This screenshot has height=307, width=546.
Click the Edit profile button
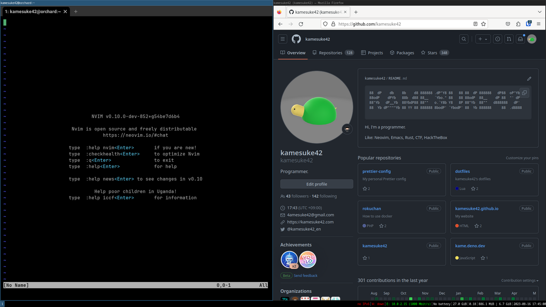(317, 184)
